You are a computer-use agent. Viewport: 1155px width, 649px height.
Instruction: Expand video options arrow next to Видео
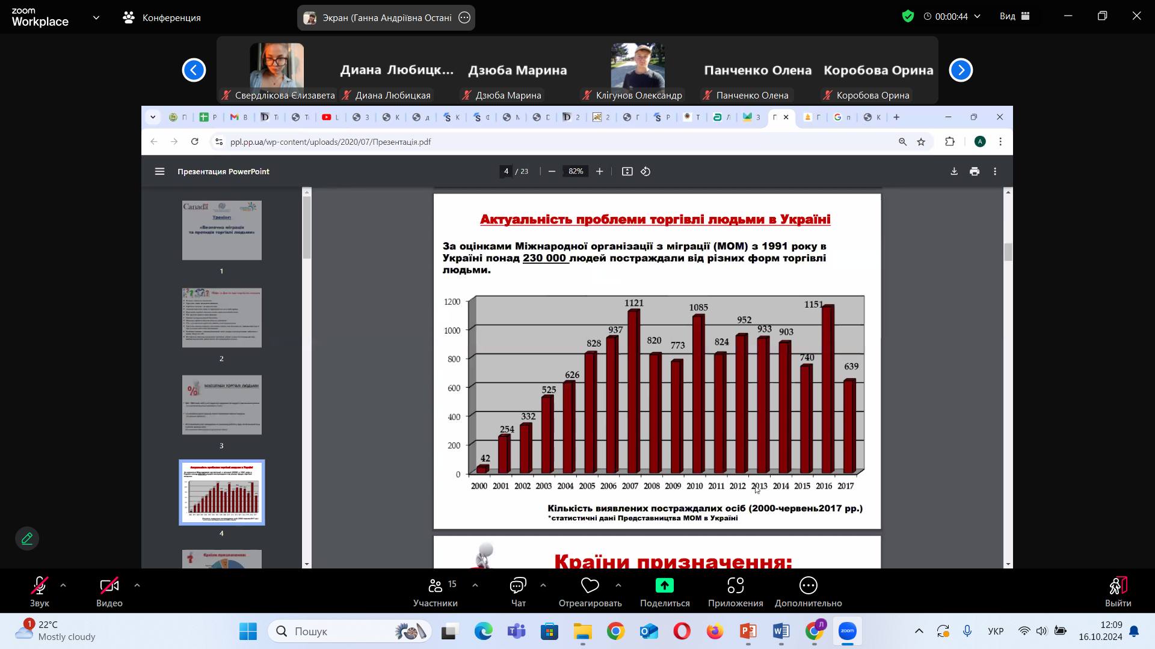pos(137,585)
